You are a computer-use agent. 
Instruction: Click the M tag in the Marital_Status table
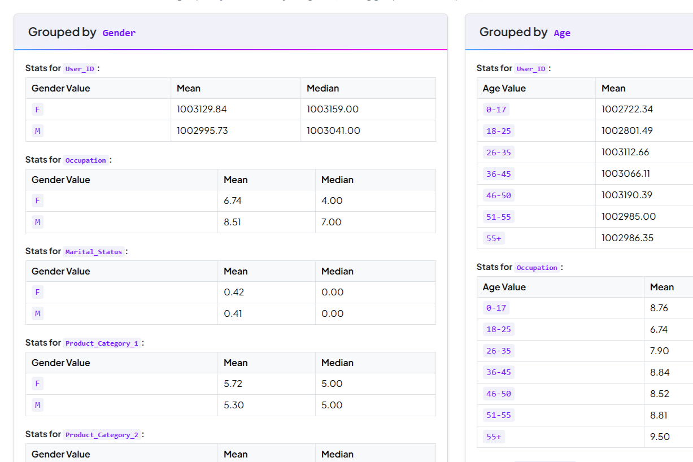pyautogui.click(x=38, y=314)
